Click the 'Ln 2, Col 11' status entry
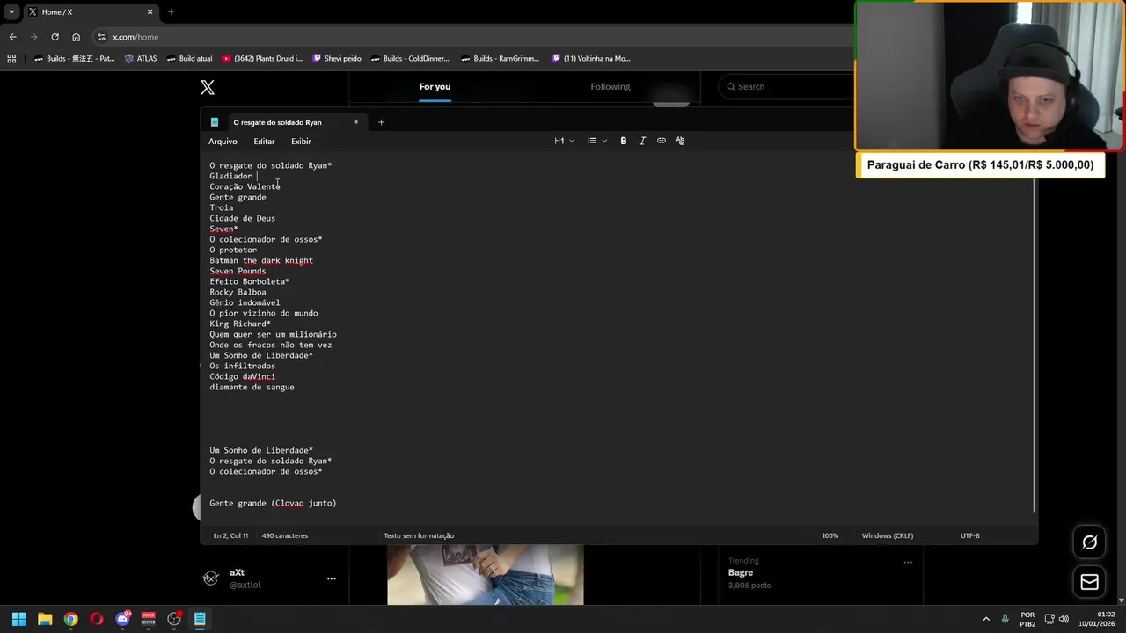 [230, 535]
